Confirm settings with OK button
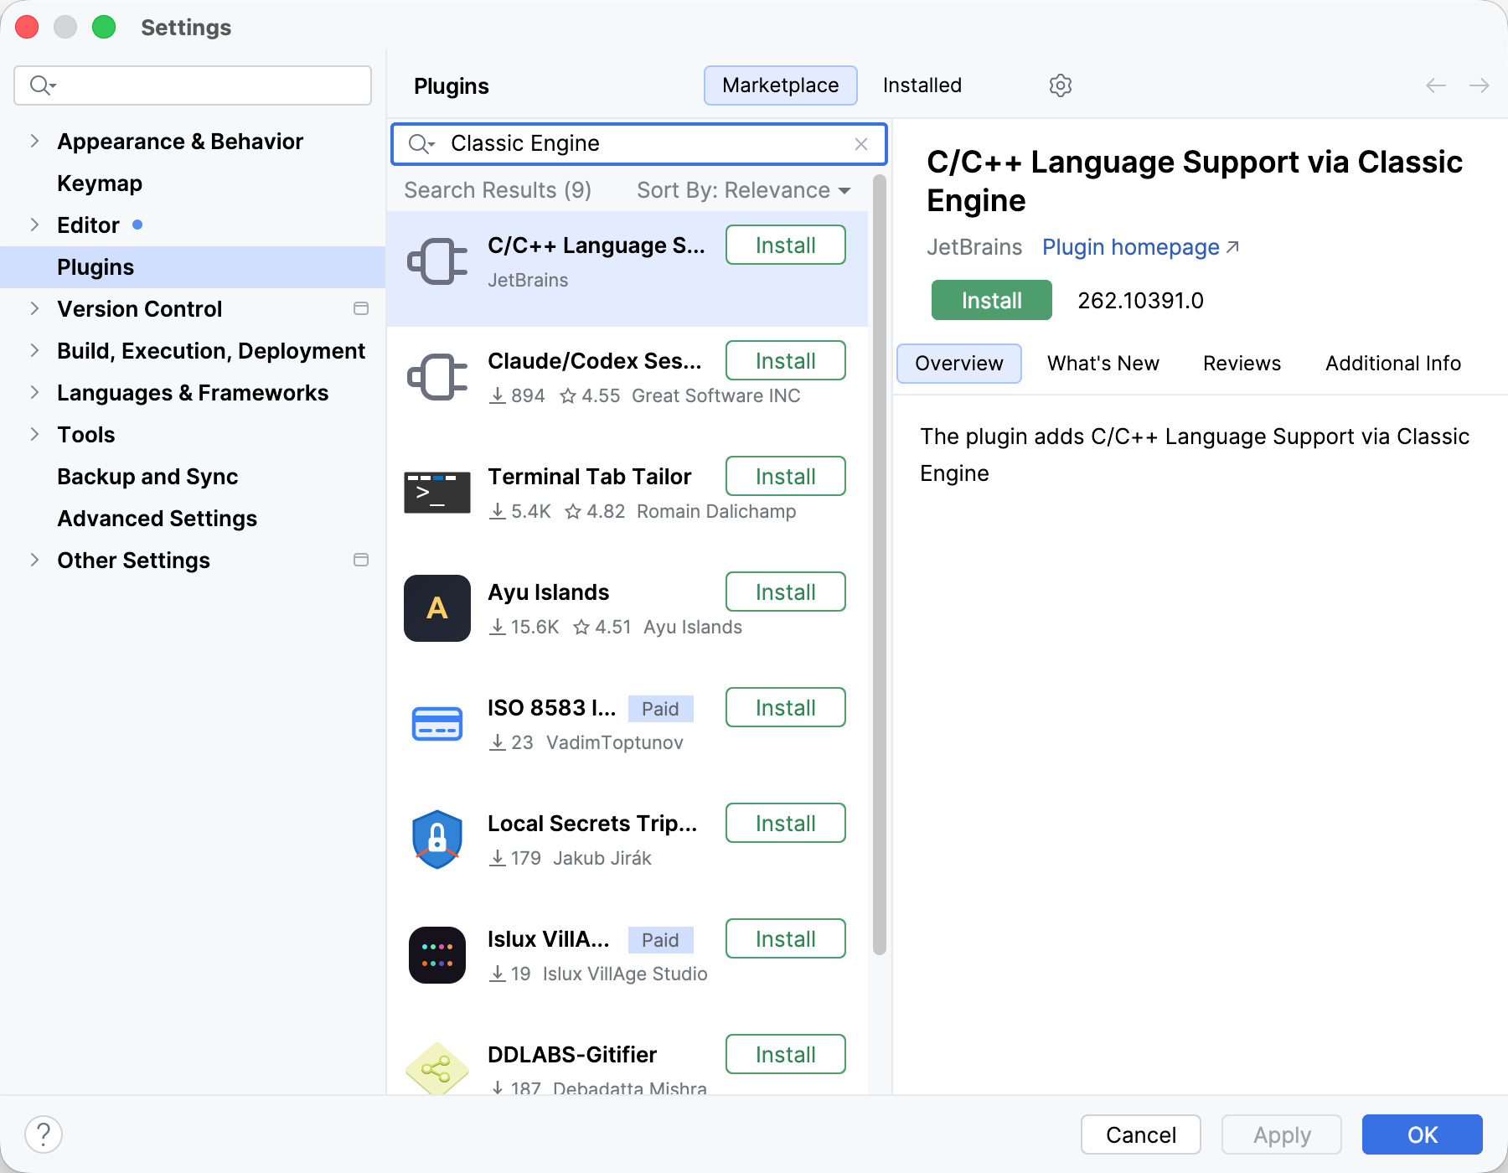The width and height of the screenshot is (1508, 1173). point(1422,1134)
